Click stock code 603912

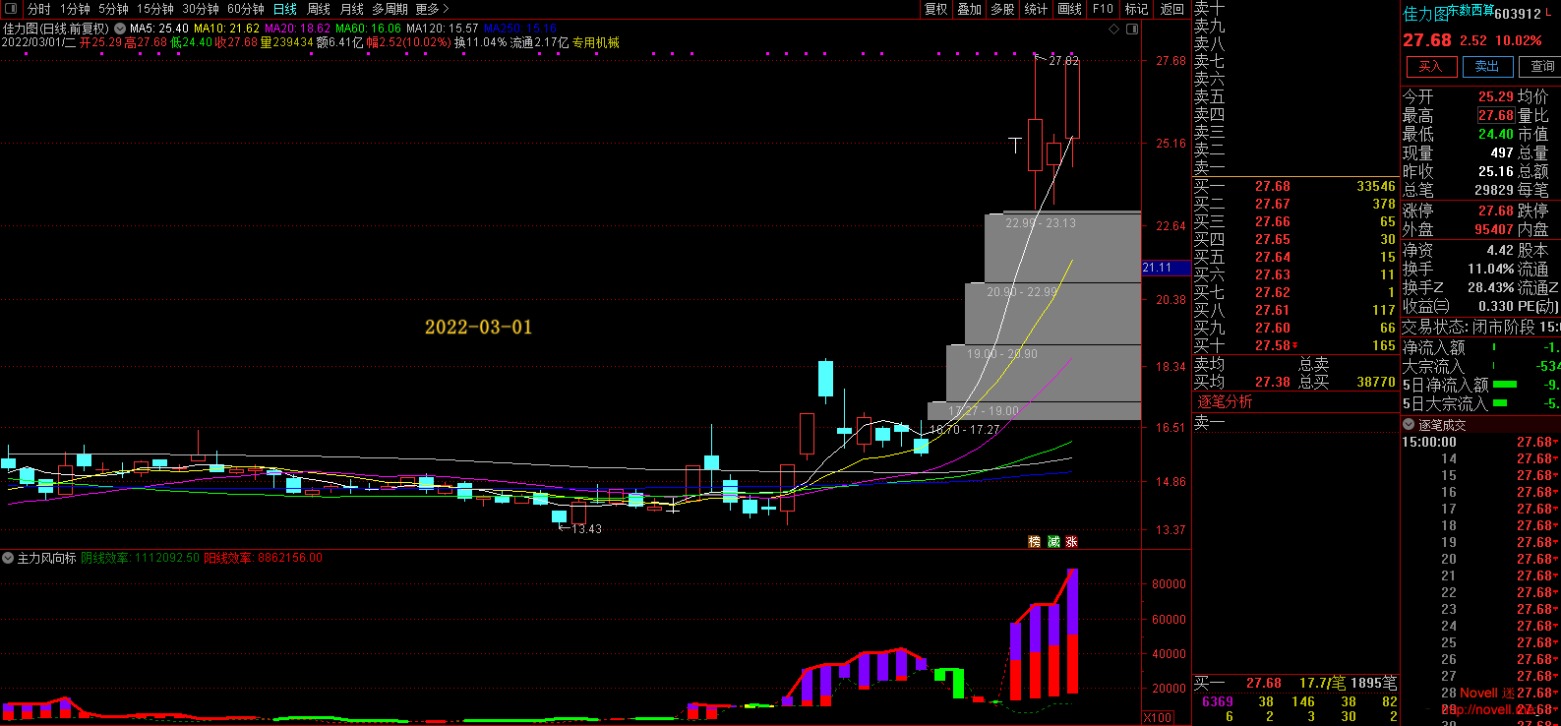point(1518,14)
